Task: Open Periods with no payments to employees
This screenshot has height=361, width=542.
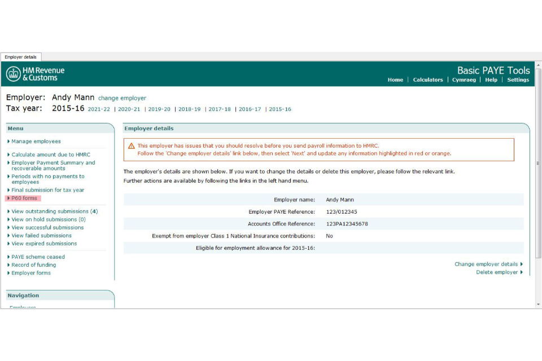Action: tap(47, 179)
